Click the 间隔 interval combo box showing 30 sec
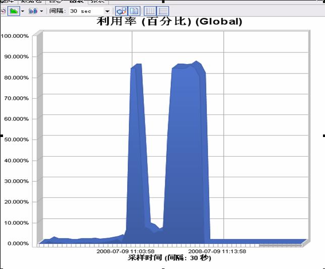 coord(89,11)
